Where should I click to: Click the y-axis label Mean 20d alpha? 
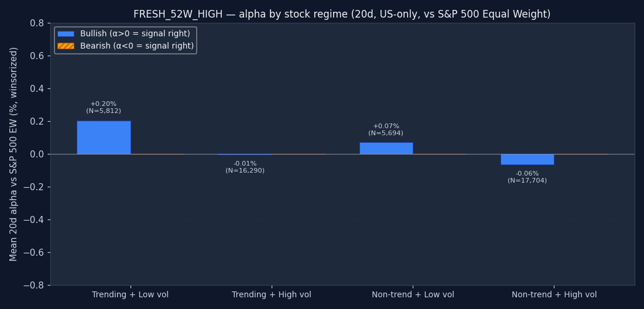click(x=14, y=154)
